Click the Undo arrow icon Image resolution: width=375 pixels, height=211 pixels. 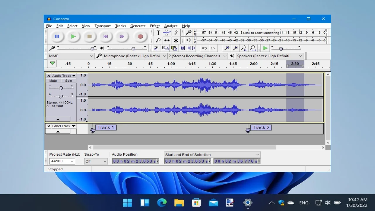click(x=204, y=48)
